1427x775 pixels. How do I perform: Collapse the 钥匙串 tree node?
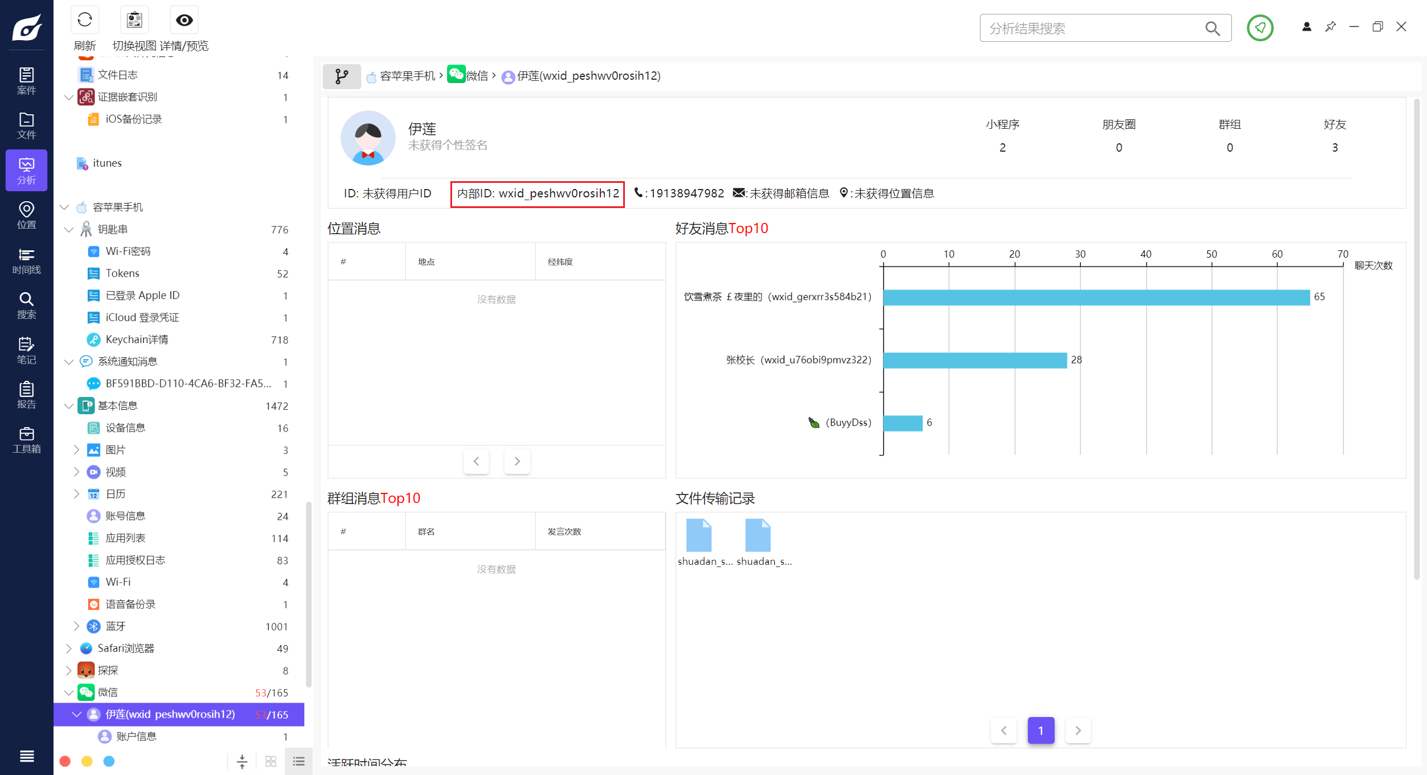69,230
